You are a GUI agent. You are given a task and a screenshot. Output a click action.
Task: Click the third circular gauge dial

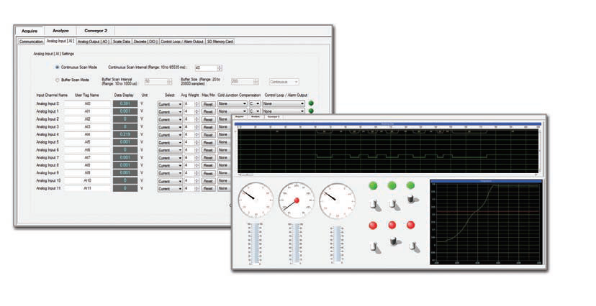(337, 200)
